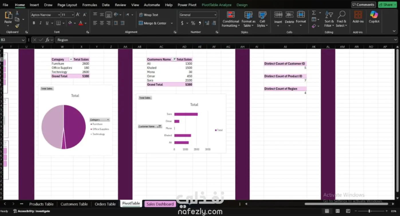Toggle middle vertical alignment
Screen dimensions: 400x216
(x=102, y=15)
